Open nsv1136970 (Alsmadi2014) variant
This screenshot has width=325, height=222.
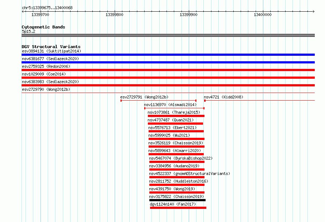pos(170,105)
